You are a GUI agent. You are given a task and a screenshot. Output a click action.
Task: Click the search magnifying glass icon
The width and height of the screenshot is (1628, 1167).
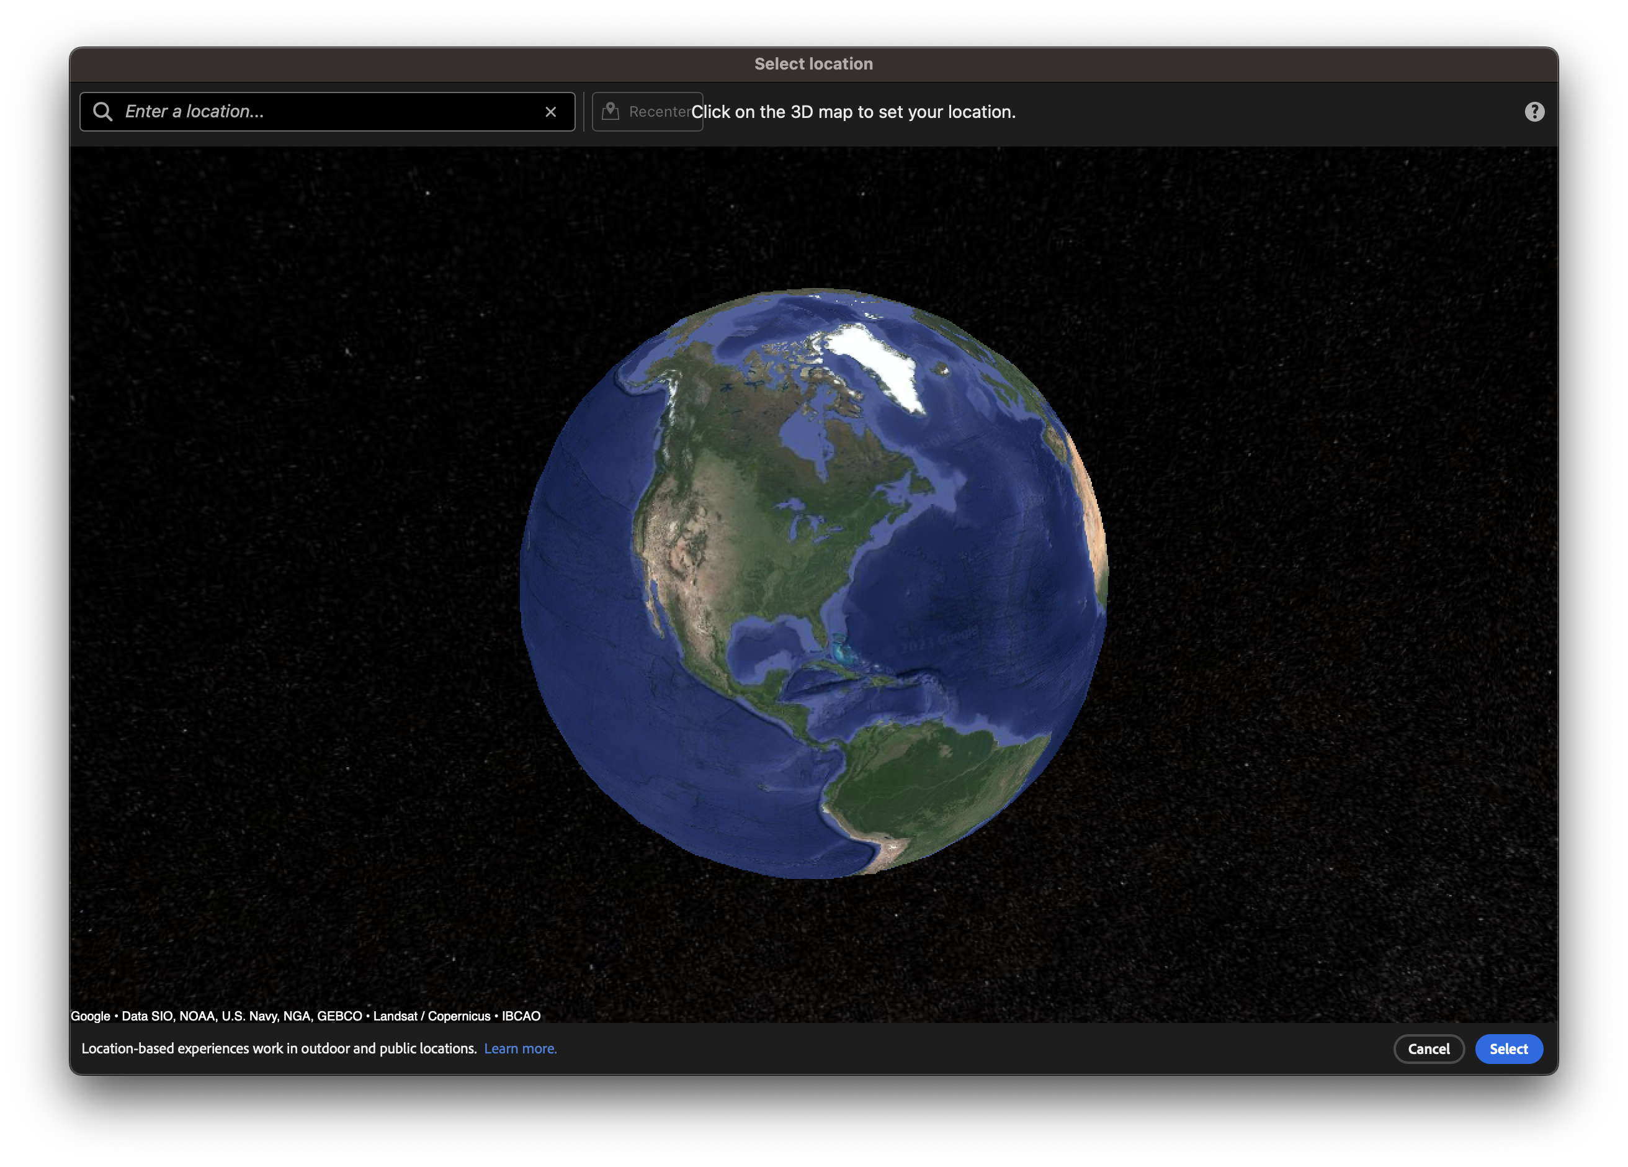pyautogui.click(x=104, y=111)
